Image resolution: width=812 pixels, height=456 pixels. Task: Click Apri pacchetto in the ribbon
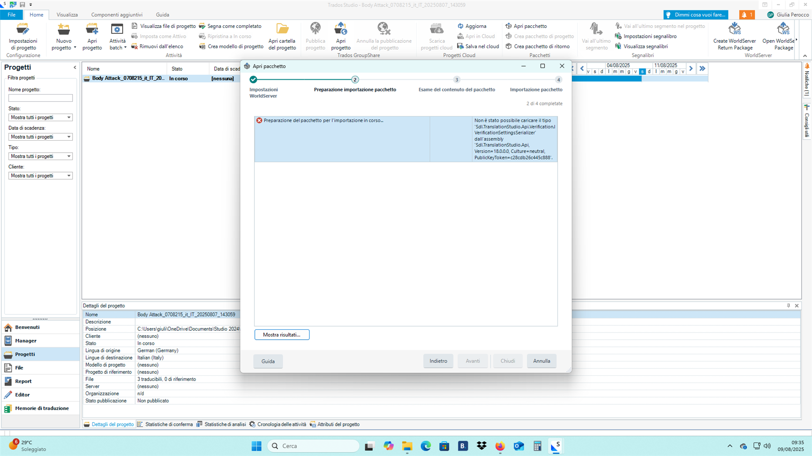click(526, 26)
